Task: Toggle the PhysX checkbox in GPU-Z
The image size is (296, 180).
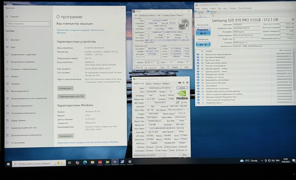Action: (169, 150)
